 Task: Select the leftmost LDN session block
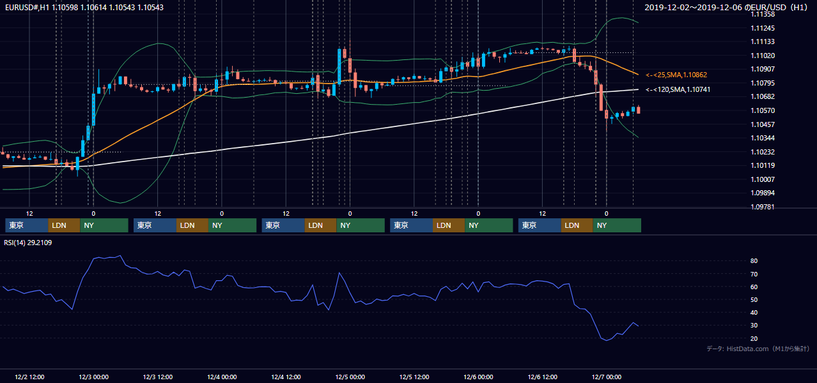65,225
